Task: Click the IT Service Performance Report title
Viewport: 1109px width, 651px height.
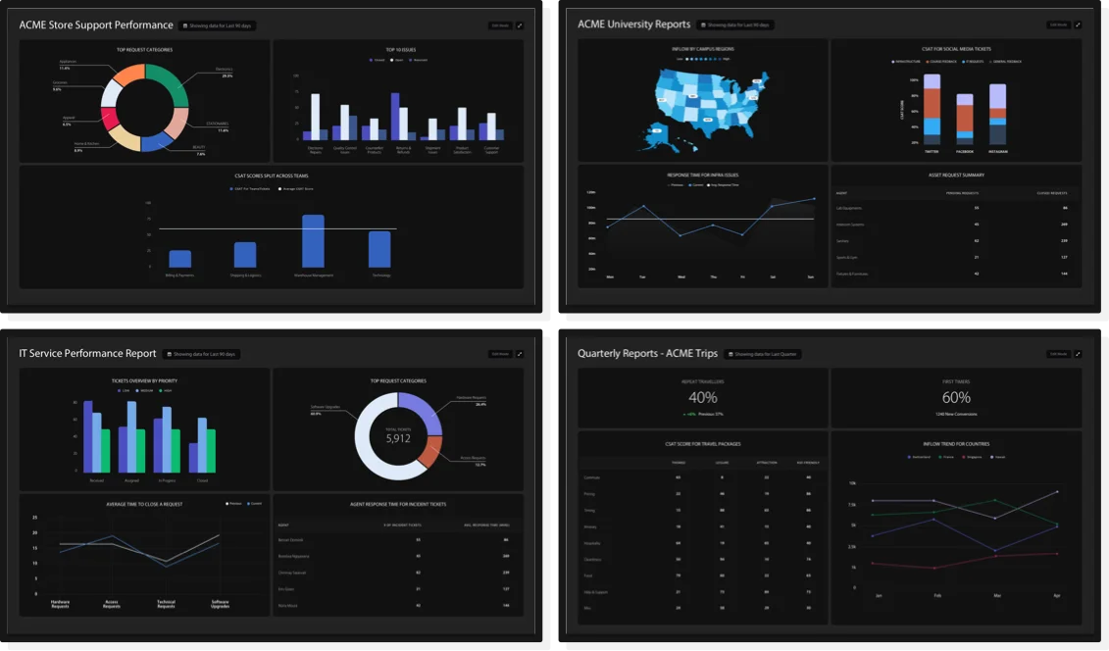Action: coord(87,353)
